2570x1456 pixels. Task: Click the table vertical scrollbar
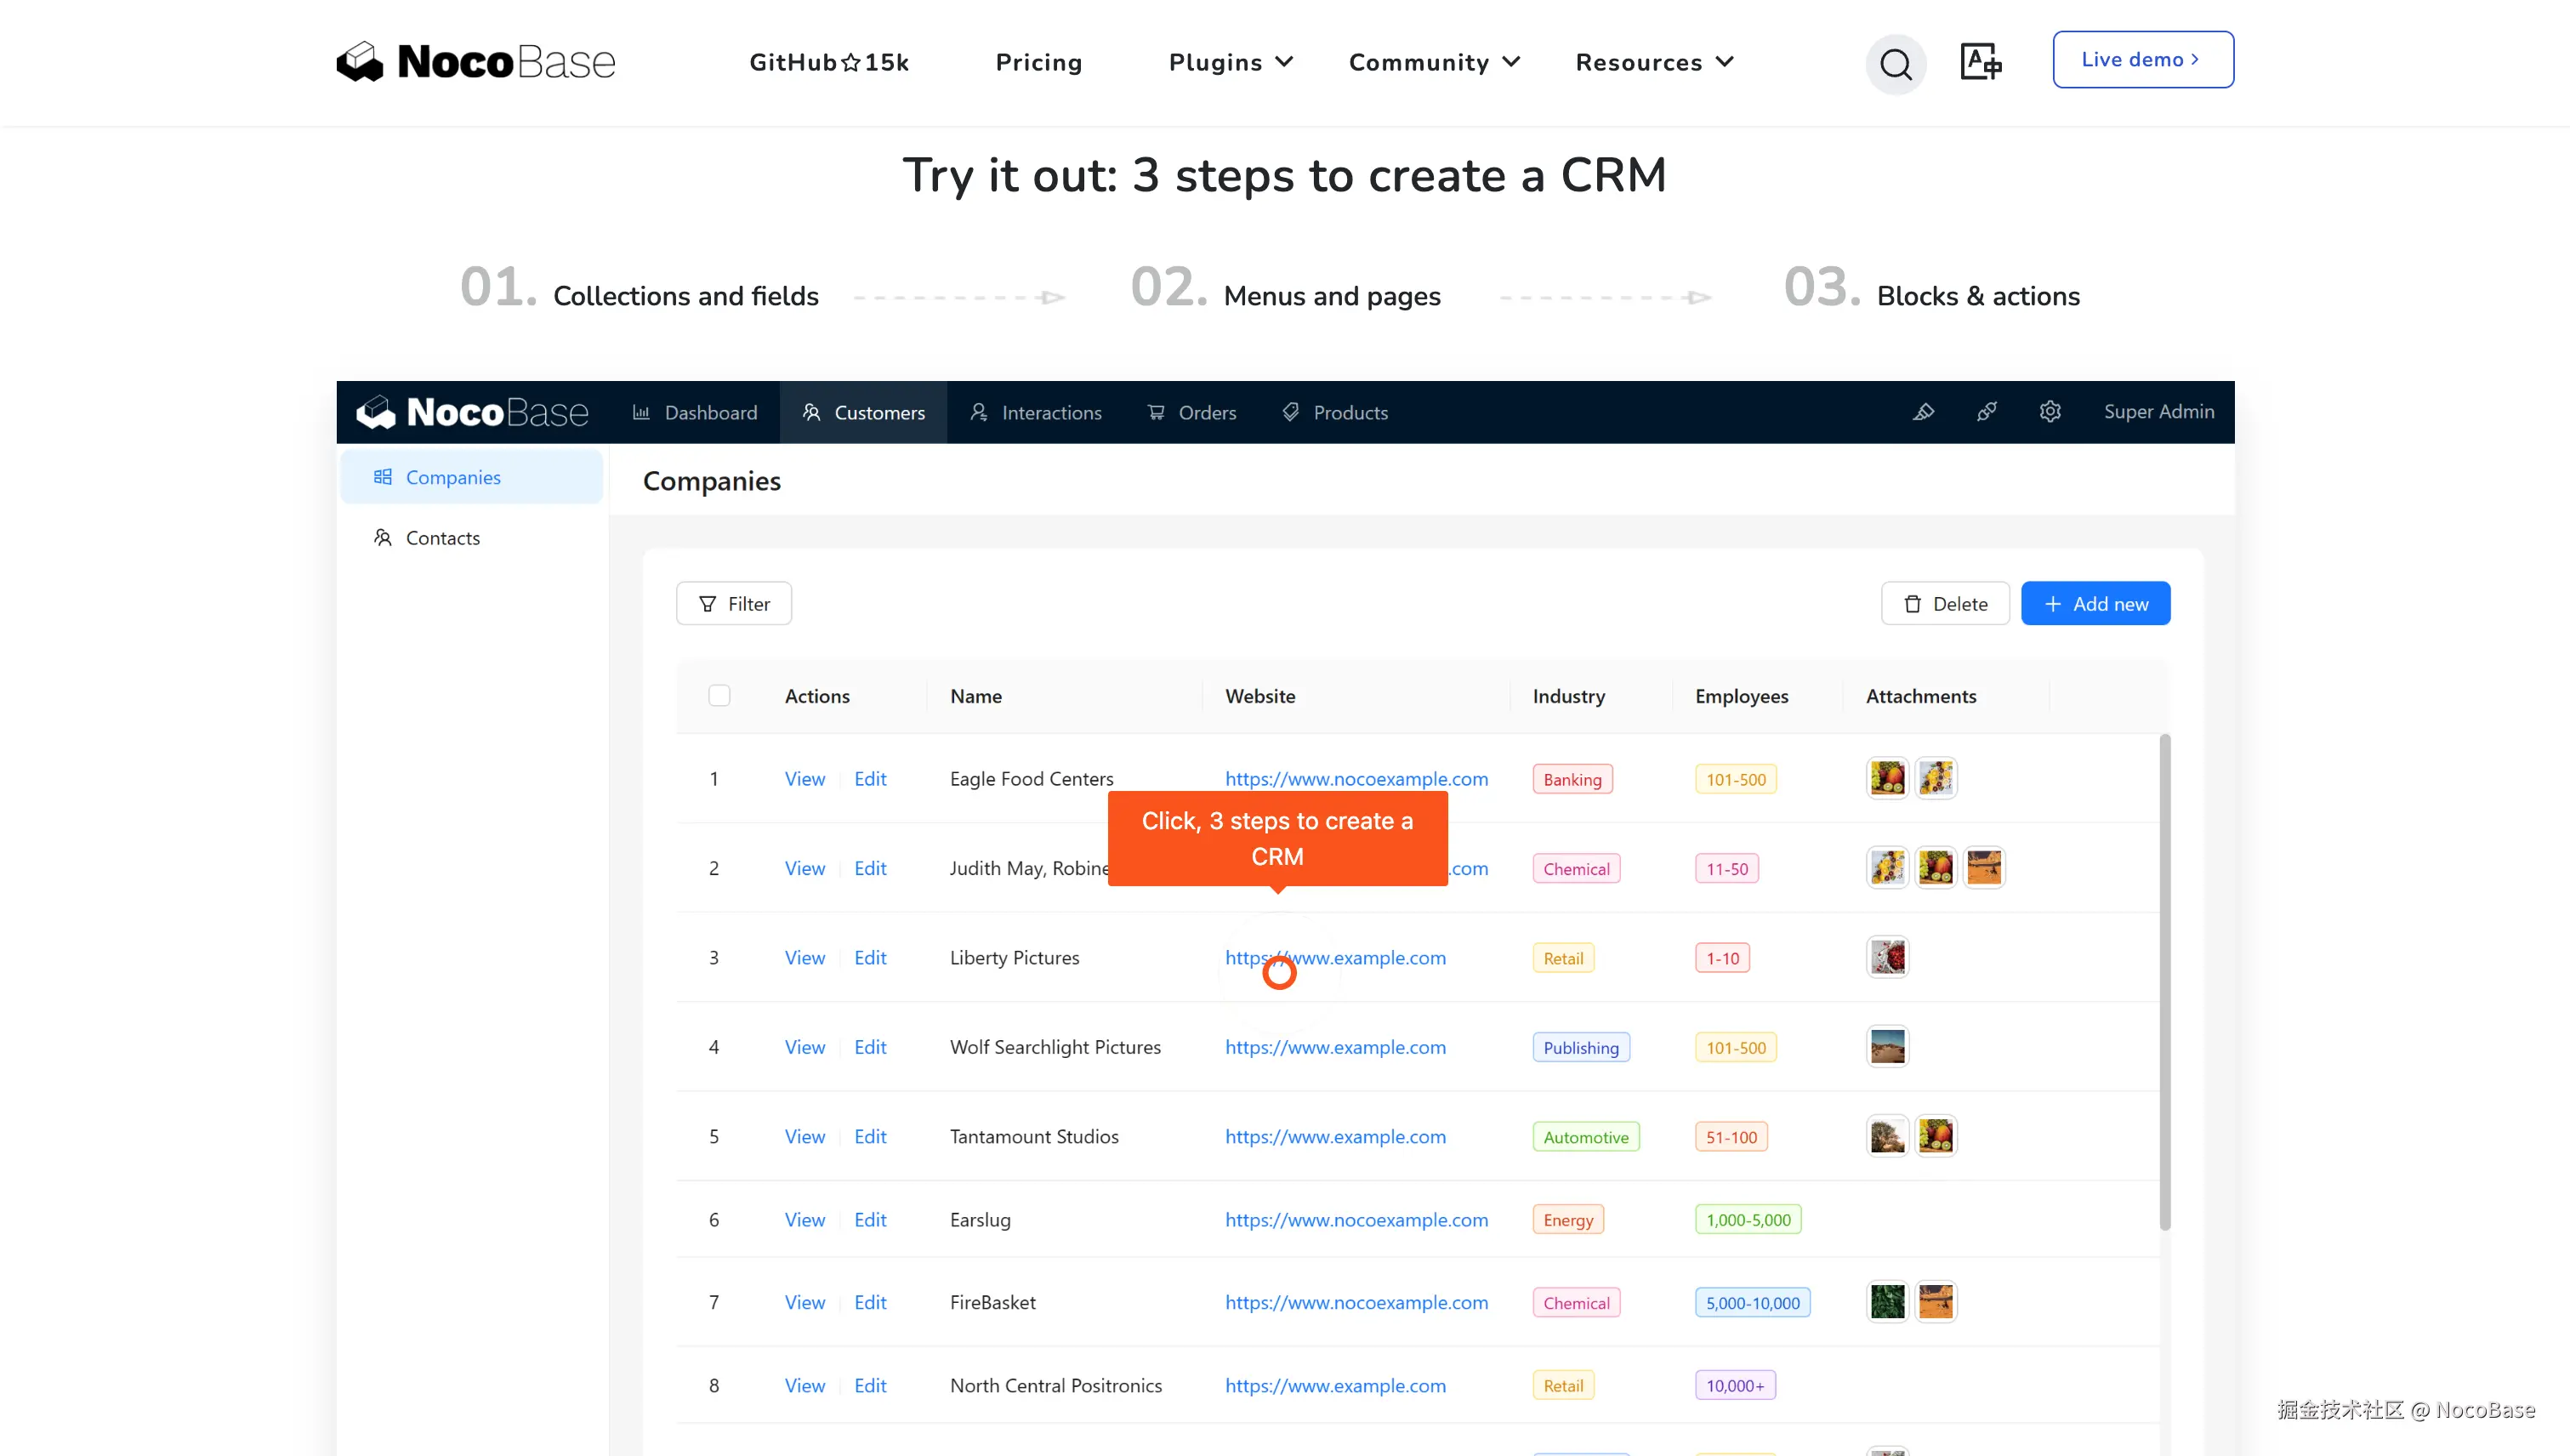pos(2164,980)
